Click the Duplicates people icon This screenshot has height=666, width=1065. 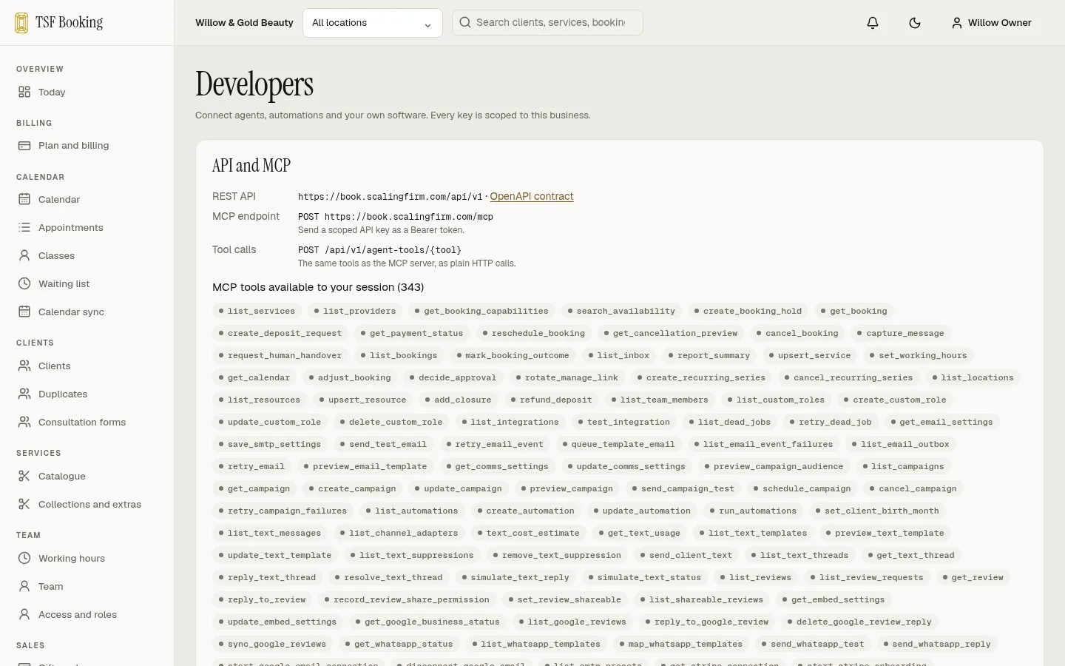(24, 394)
